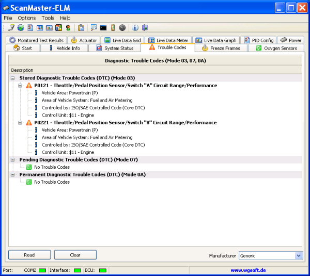The width and height of the screenshot is (310, 276).
Task: Select P0221 Area of Vehicle System row
Action: point(87,137)
